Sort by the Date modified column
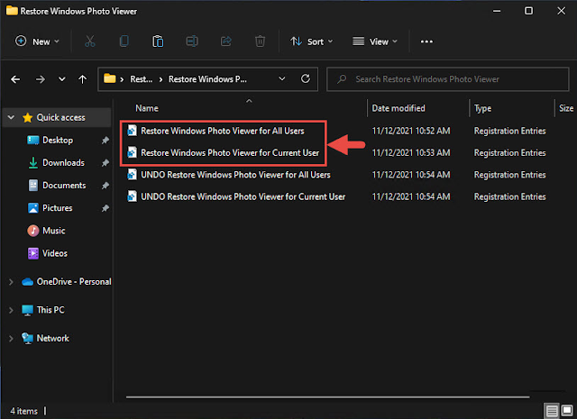Screen dimensions: 577x419 tap(398, 108)
